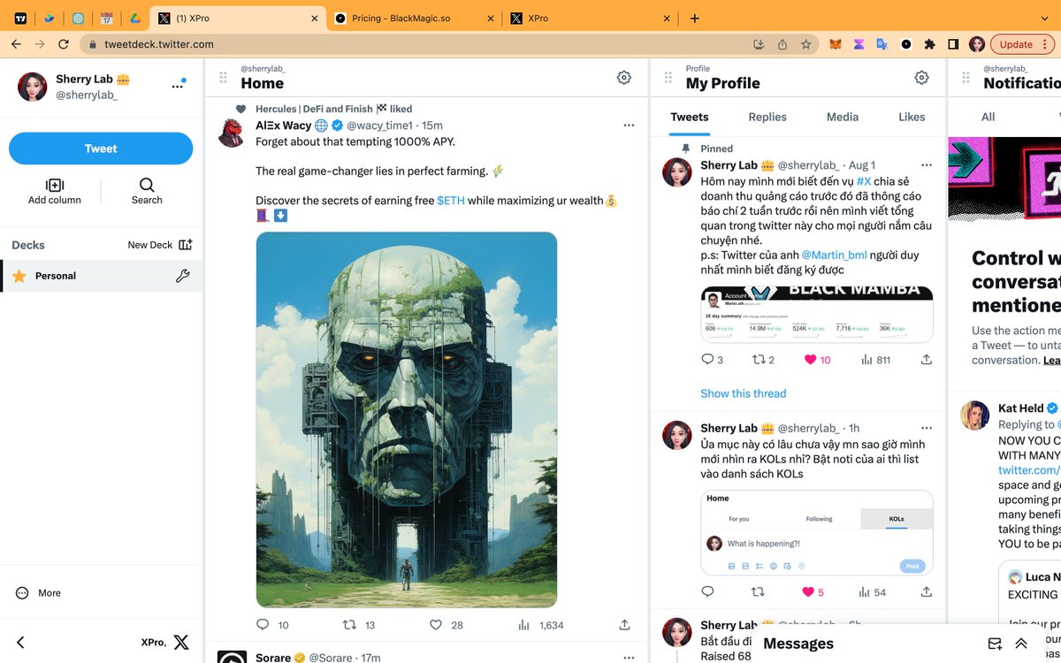Open pinned tweet options menu

(927, 165)
